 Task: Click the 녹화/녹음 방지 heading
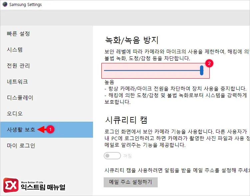click(x=131, y=40)
